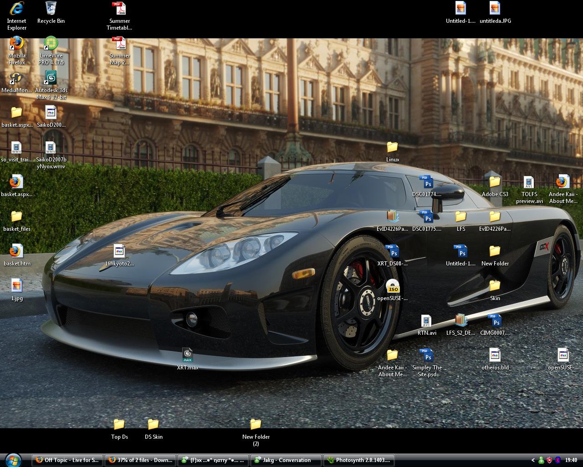
Task: Select the LFS folder
Action: click(461, 216)
